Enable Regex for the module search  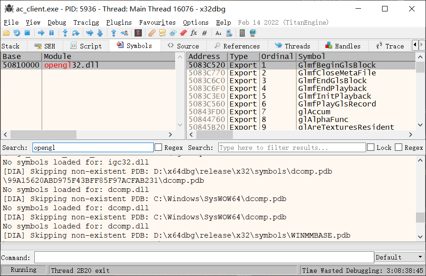click(158, 148)
